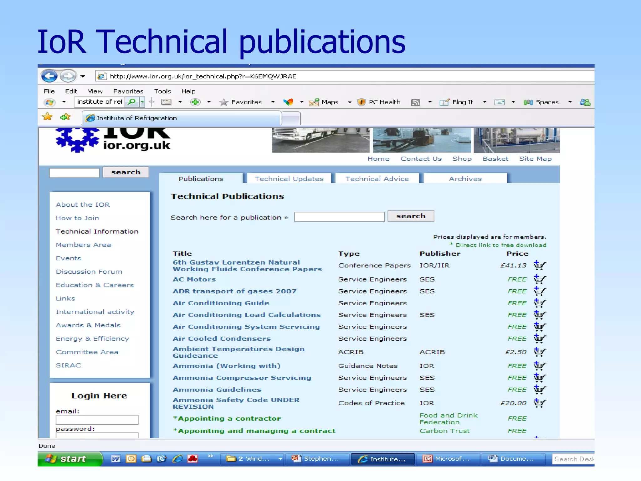Switch to the Archives tab
Image resolution: width=641 pixels, height=481 pixels.
click(465, 178)
